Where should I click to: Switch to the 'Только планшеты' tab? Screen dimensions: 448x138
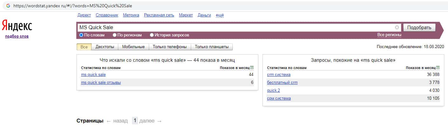(x=212, y=47)
